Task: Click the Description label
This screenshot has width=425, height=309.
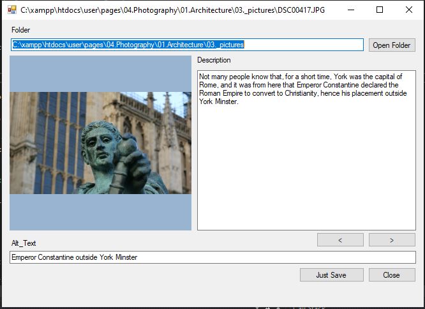Action: pyautogui.click(x=214, y=60)
